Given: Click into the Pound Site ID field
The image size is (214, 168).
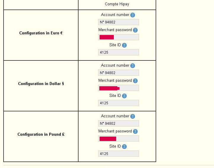Looking at the screenshot, I should (119, 154).
